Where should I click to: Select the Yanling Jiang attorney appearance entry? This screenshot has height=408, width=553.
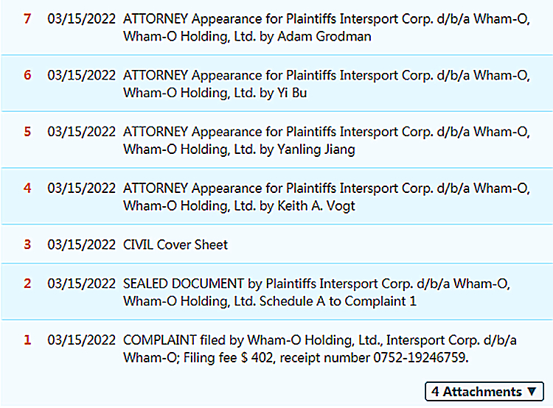[326, 141]
